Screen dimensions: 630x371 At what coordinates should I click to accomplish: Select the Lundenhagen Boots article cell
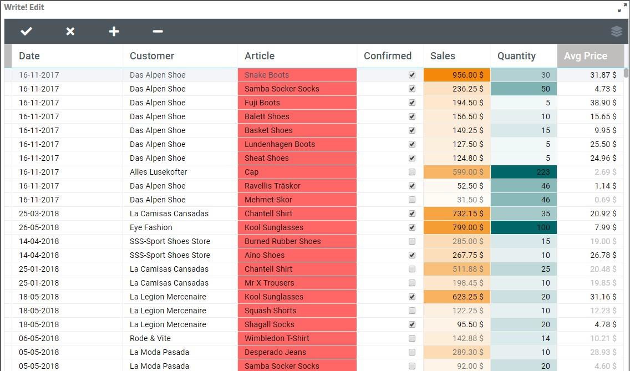point(297,144)
